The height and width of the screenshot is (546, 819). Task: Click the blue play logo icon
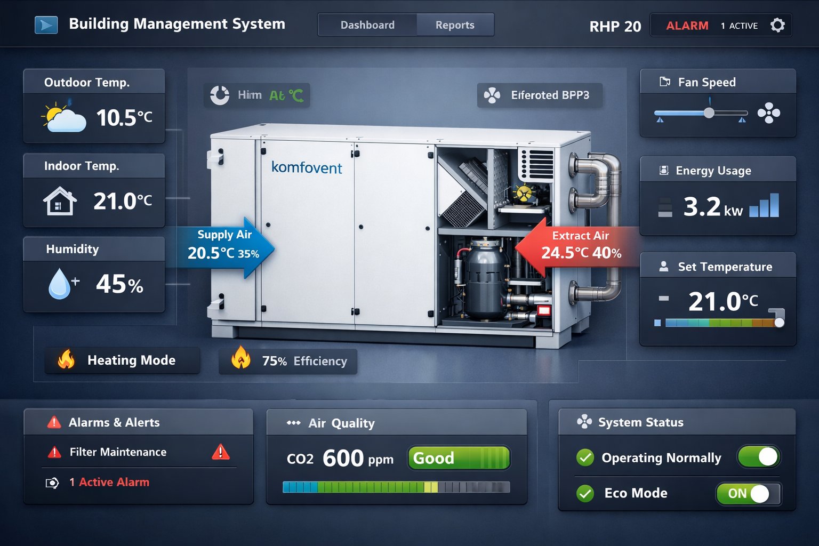(x=46, y=25)
